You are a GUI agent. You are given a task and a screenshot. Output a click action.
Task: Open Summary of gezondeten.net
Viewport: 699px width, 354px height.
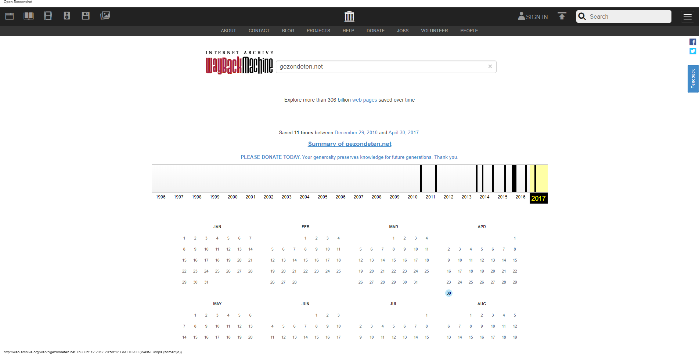350,144
